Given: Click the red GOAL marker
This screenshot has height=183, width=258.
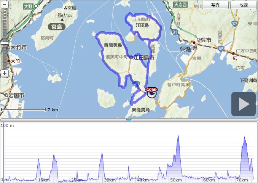Looking at the screenshot, I should pos(151,89).
